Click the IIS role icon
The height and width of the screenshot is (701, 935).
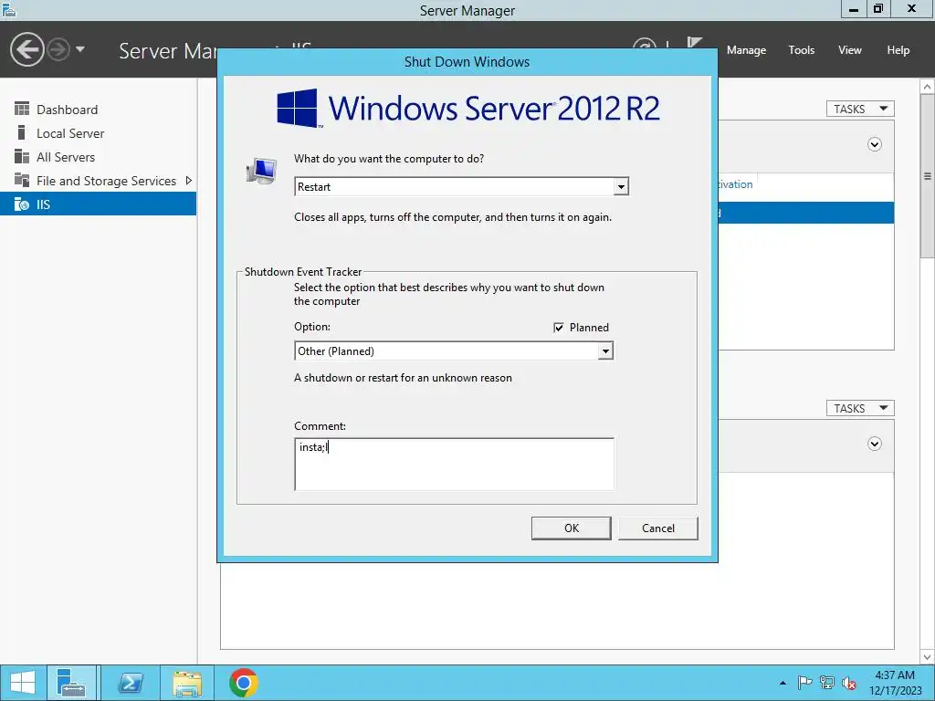point(22,204)
